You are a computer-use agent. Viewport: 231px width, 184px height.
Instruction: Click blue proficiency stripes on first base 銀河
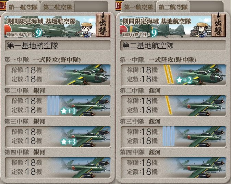pyautogui.click(x=53, y=105)
